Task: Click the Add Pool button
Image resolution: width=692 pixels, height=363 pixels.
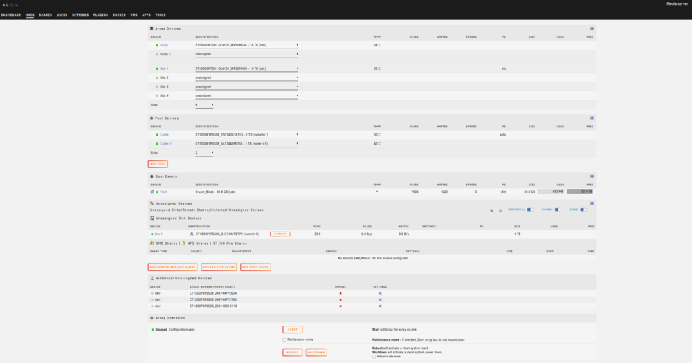Action: (158, 164)
